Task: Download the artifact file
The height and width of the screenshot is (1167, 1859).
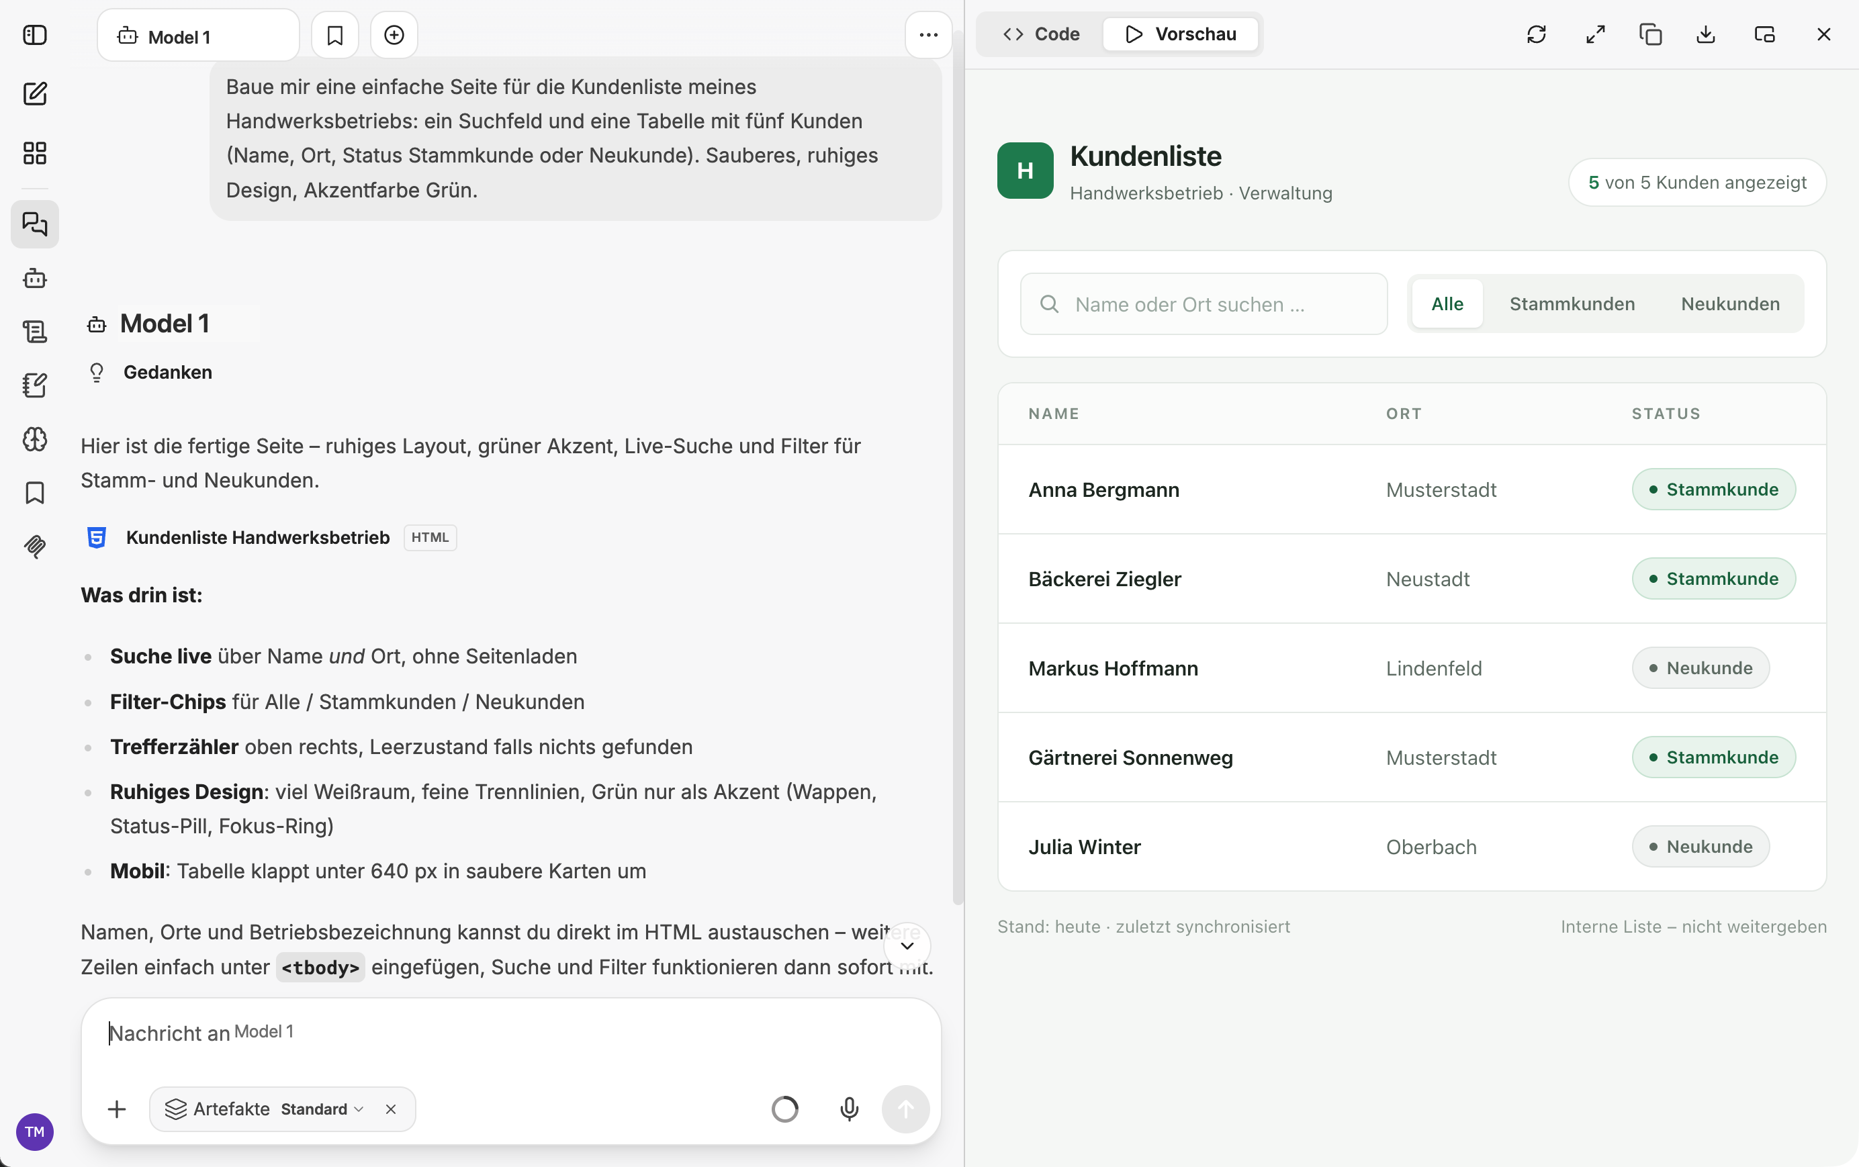Action: coord(1706,34)
